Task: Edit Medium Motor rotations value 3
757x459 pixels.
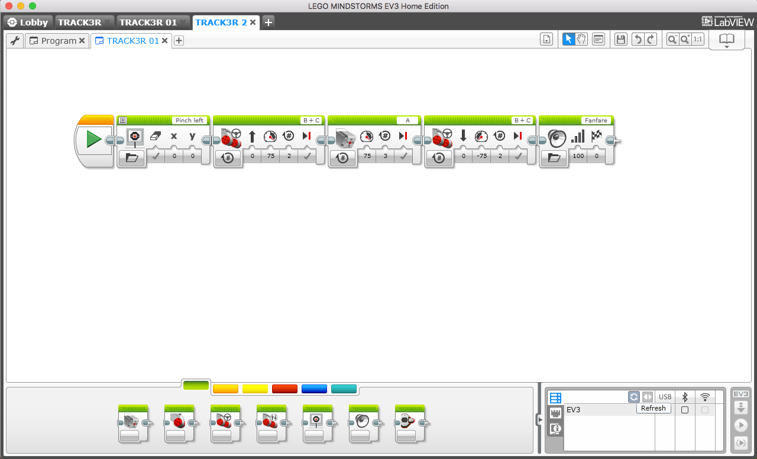Action: tap(385, 156)
